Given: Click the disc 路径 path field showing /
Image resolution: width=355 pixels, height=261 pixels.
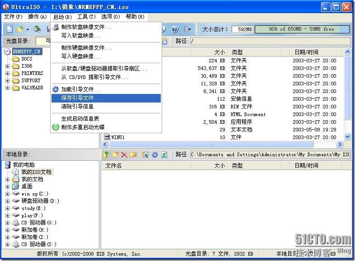Looking at the screenshot, I should pos(270,41).
